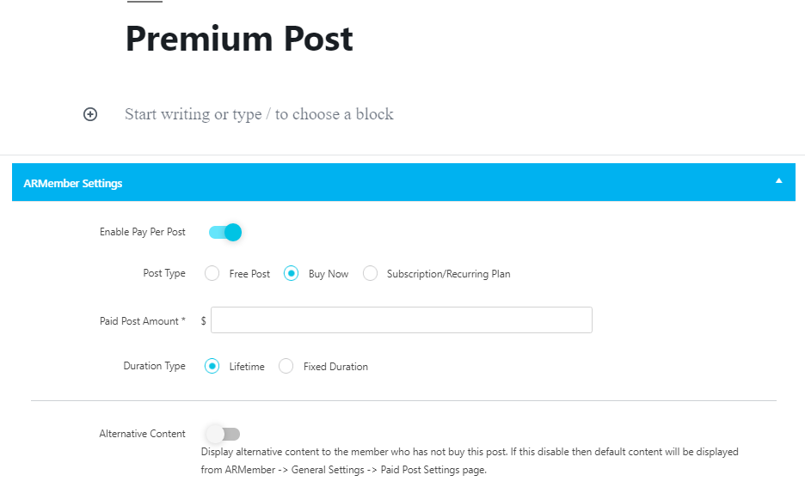Screen dimensions: 805x481
Task: Click the Alternative Content label
Action: pyautogui.click(x=142, y=434)
